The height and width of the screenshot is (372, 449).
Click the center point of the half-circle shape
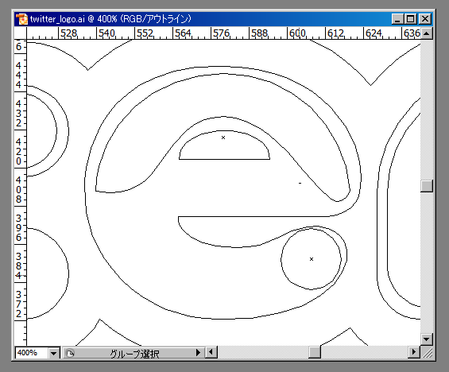click(x=223, y=138)
